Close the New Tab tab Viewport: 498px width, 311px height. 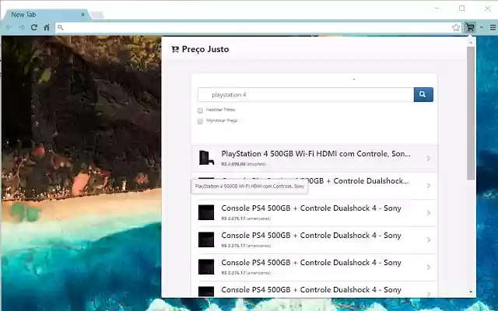(x=83, y=15)
